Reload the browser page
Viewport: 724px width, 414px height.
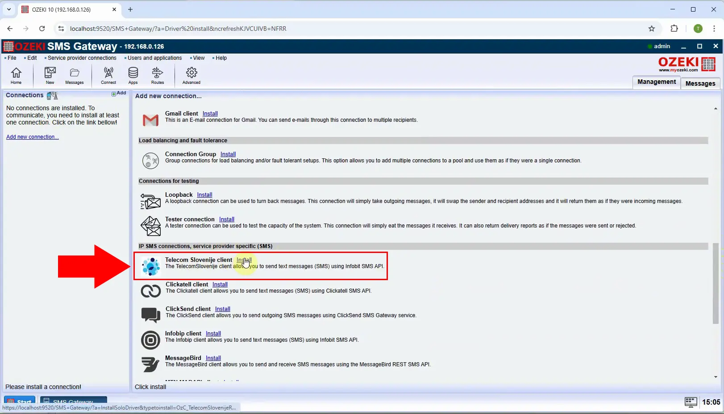[x=42, y=29]
